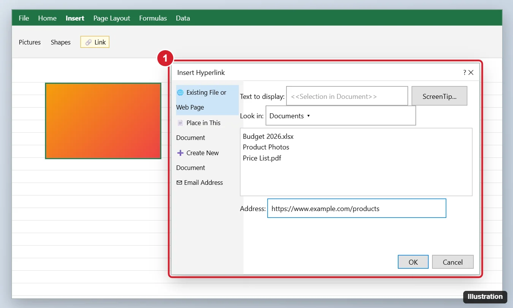513x308 pixels.
Task: Close the Insert Hyperlink dialog with the X
Action: 471,73
